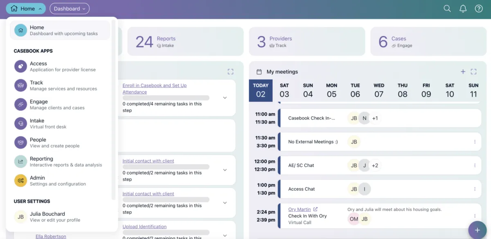Select Home menu entry

(60, 30)
